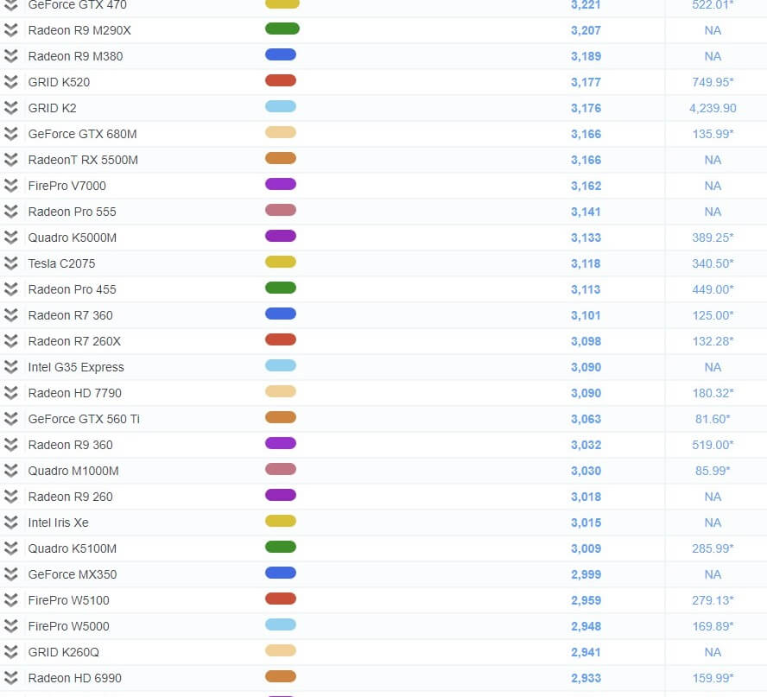Screen dimensions: 767x697
Task: Click the yellow bar for Tesla C2075
Action: 281,263
